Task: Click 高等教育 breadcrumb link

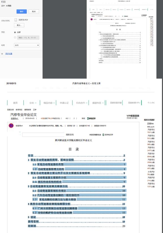Action: pos(28,110)
